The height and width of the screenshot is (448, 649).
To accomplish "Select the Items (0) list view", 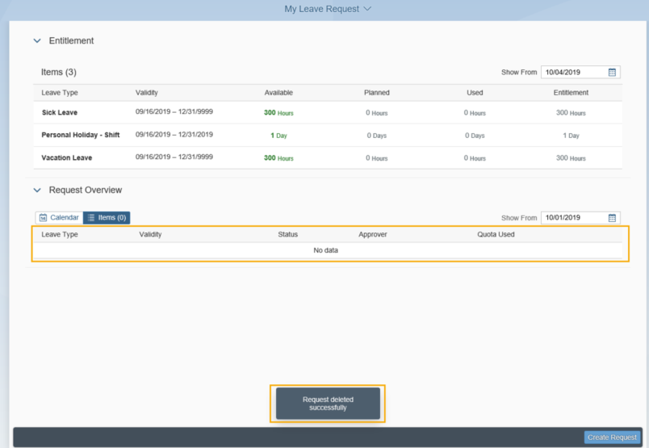I will (x=107, y=218).
